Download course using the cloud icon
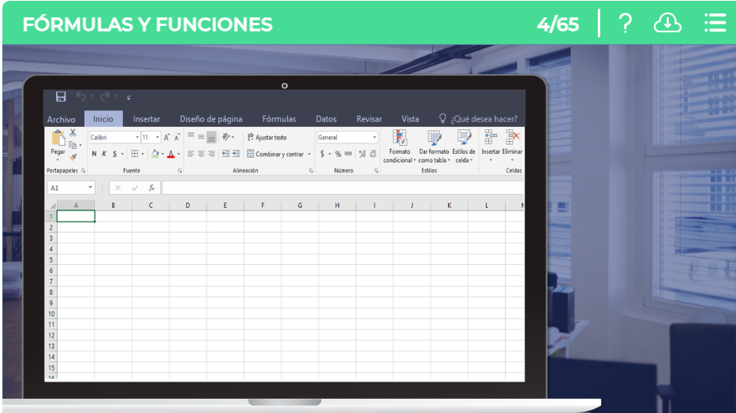736x413 pixels. [667, 24]
